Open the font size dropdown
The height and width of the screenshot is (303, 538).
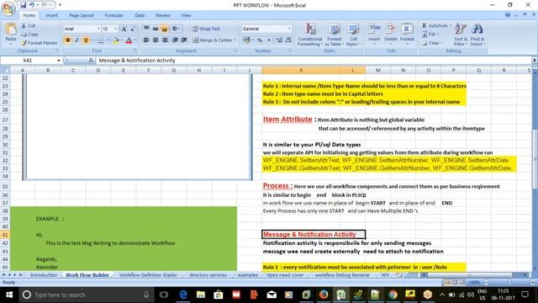pyautogui.click(x=116, y=29)
